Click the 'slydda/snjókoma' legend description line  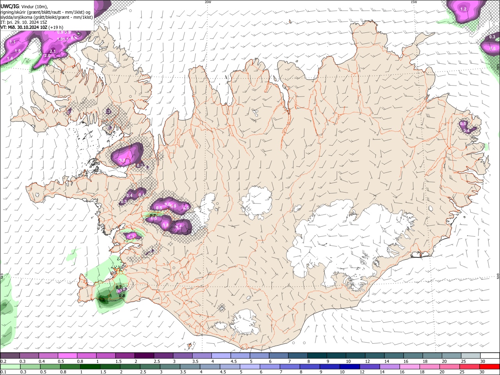pyautogui.click(x=46, y=17)
